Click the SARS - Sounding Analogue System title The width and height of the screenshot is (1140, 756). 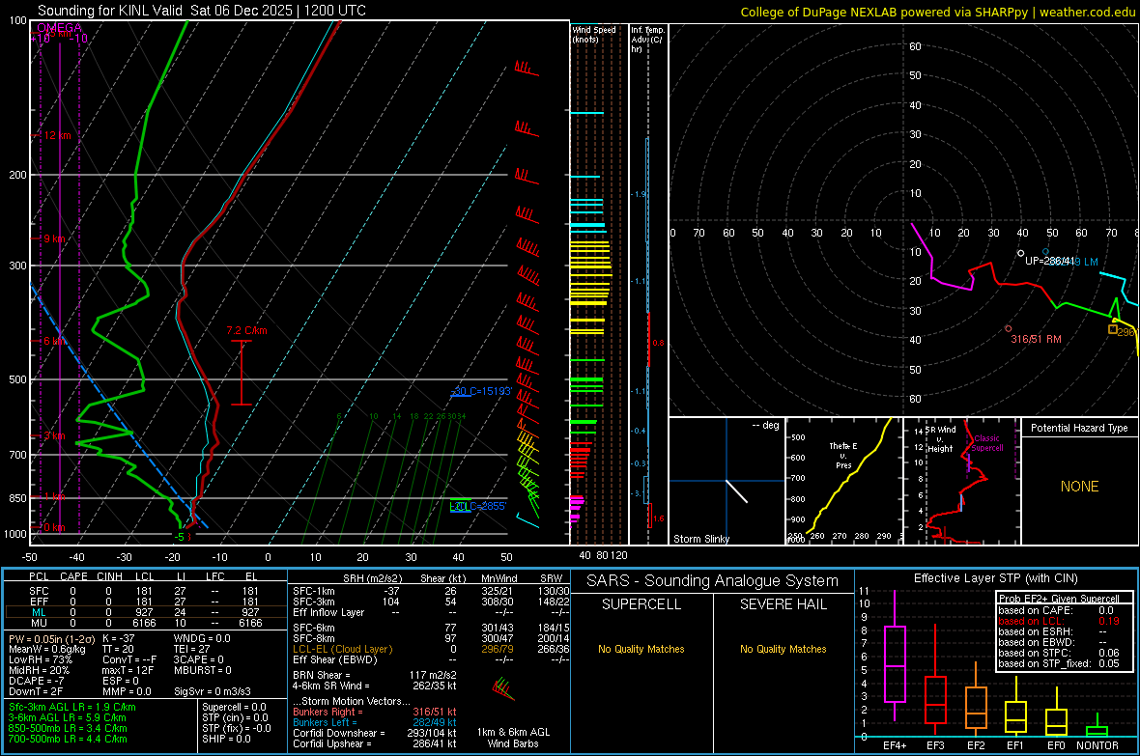click(x=712, y=581)
